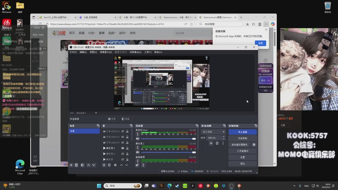Move the source up in Sources panel
Screen dimensions: 338x190
click(x=121, y=165)
